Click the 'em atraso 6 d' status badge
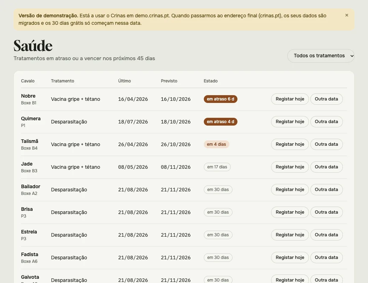This screenshot has width=368, height=283. click(220, 99)
